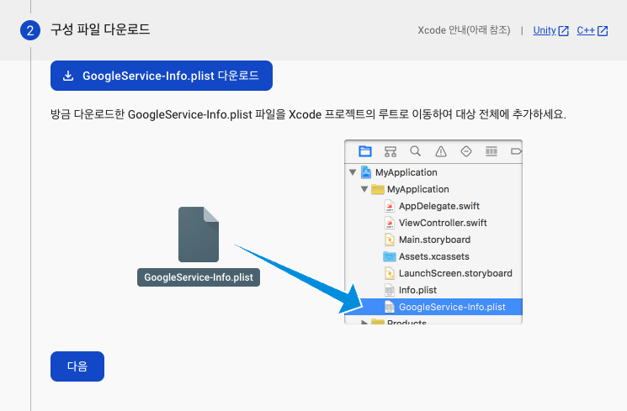This screenshot has width=627, height=411.
Task: Select the test navigator diamond icon
Action: click(466, 151)
